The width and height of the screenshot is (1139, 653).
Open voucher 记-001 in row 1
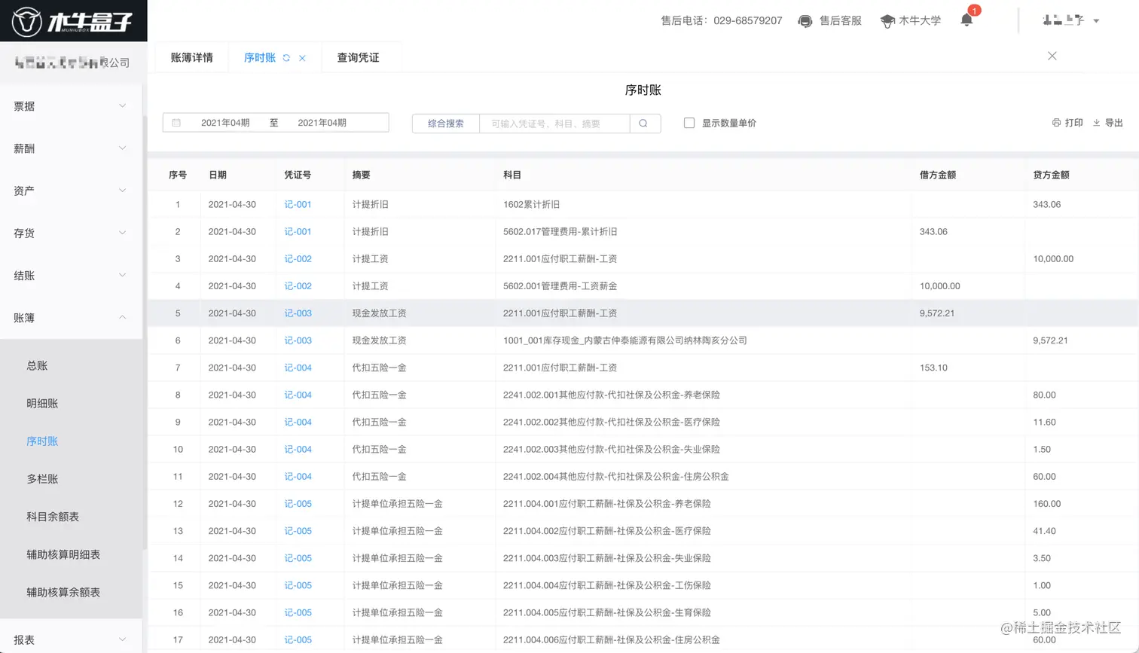point(298,204)
